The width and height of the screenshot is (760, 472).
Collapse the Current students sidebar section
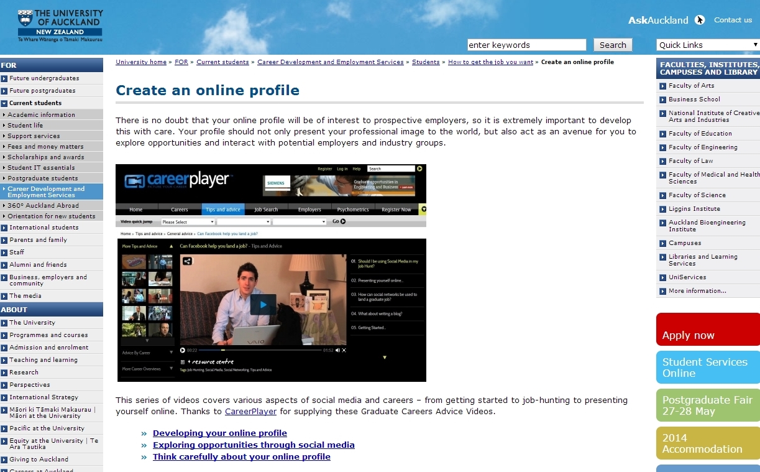pyautogui.click(x=4, y=103)
